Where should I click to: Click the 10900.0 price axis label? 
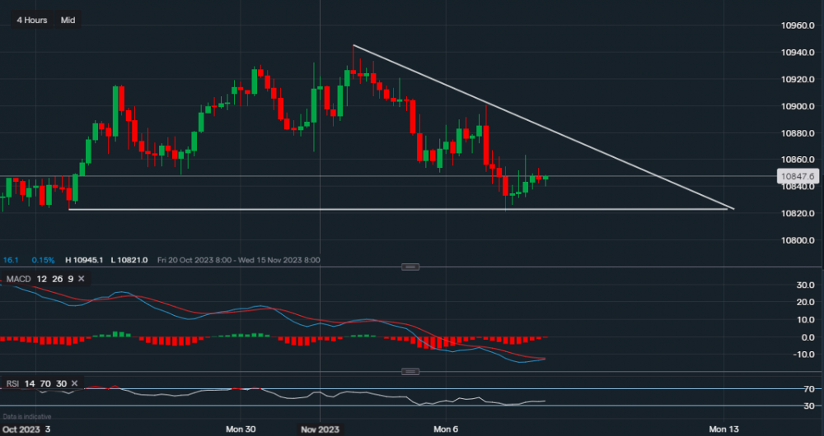point(798,107)
